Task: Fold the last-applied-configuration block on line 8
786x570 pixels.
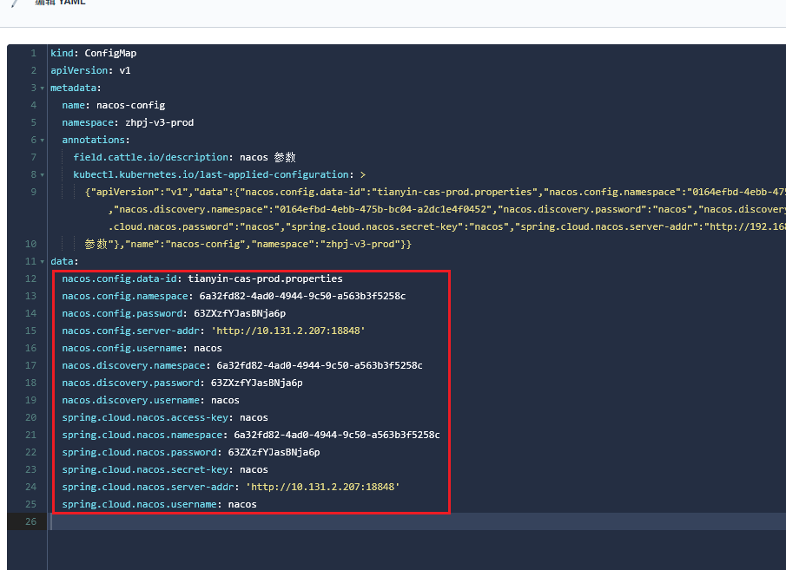Action: tap(42, 175)
